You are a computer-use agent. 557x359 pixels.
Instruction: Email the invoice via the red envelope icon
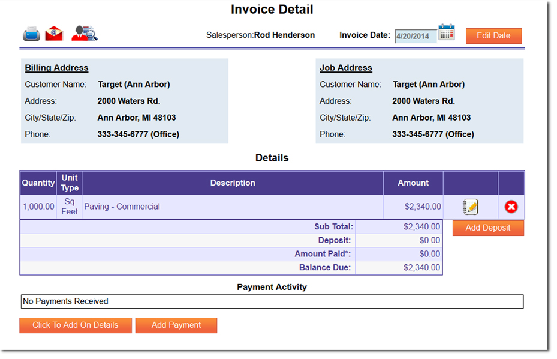point(54,34)
